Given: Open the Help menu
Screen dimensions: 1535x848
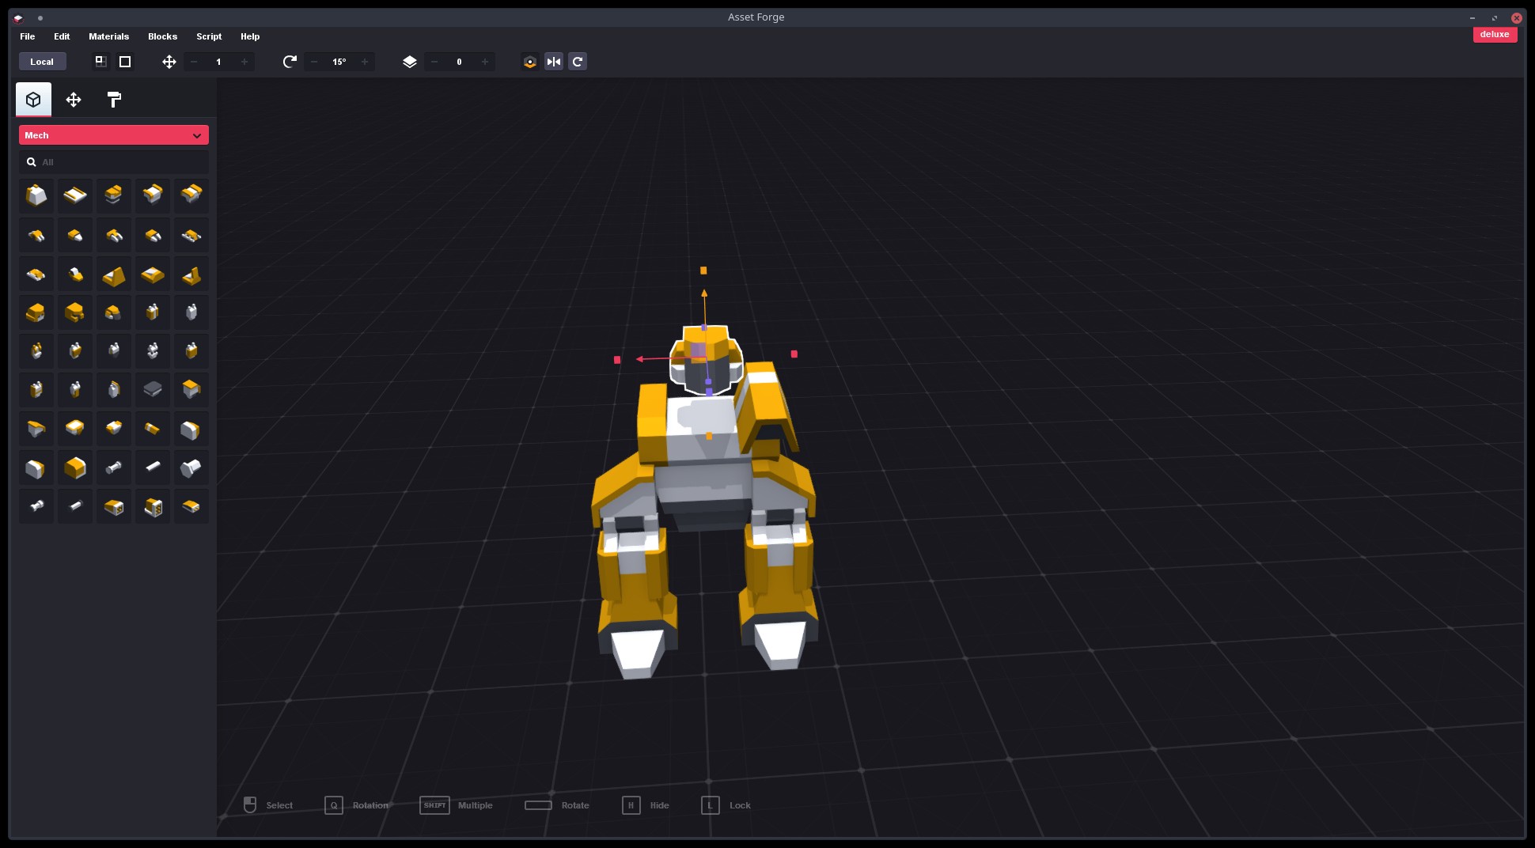Looking at the screenshot, I should pos(250,36).
